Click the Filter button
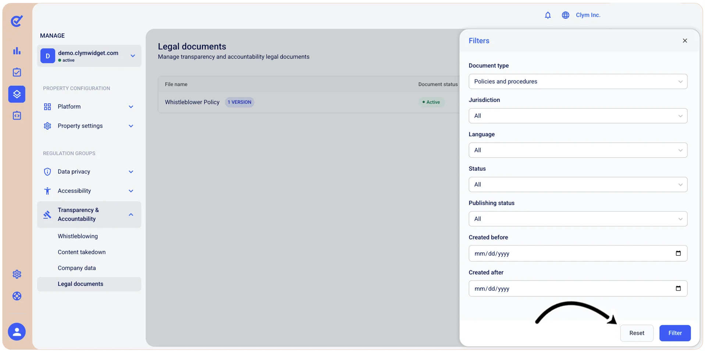The width and height of the screenshot is (705, 351). [x=674, y=333]
